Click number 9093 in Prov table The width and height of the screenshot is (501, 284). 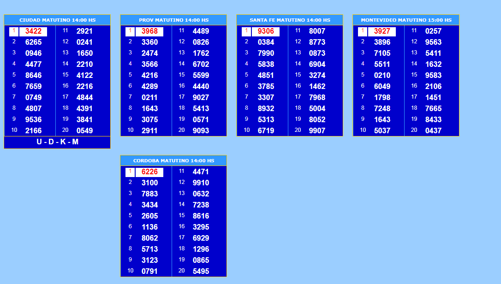(201, 130)
